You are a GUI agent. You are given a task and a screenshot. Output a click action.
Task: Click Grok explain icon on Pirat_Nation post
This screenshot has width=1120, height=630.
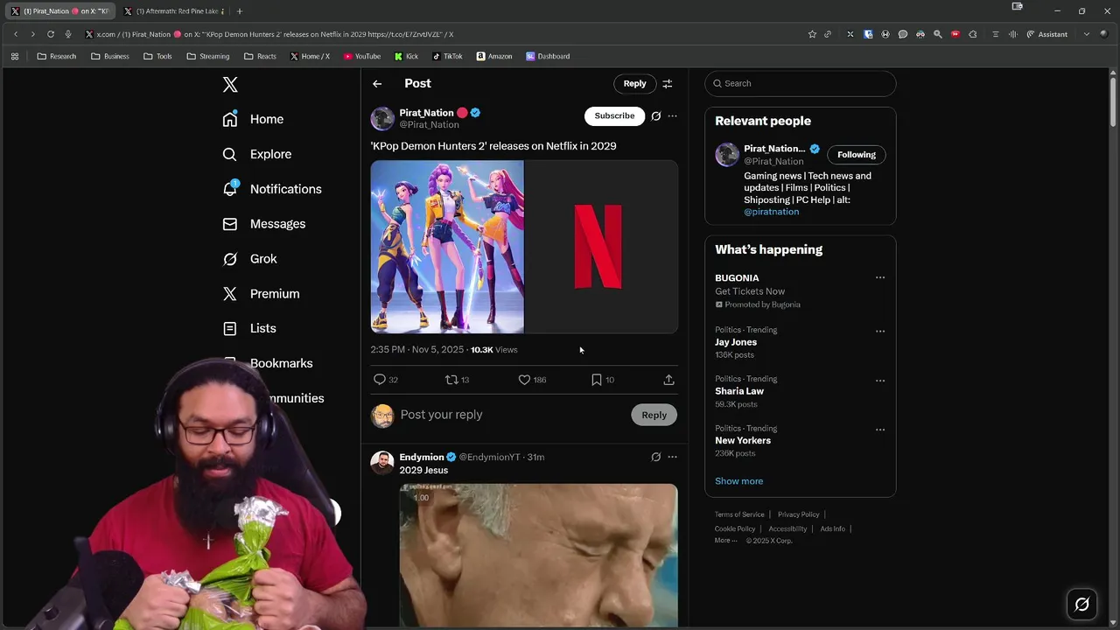655,115
